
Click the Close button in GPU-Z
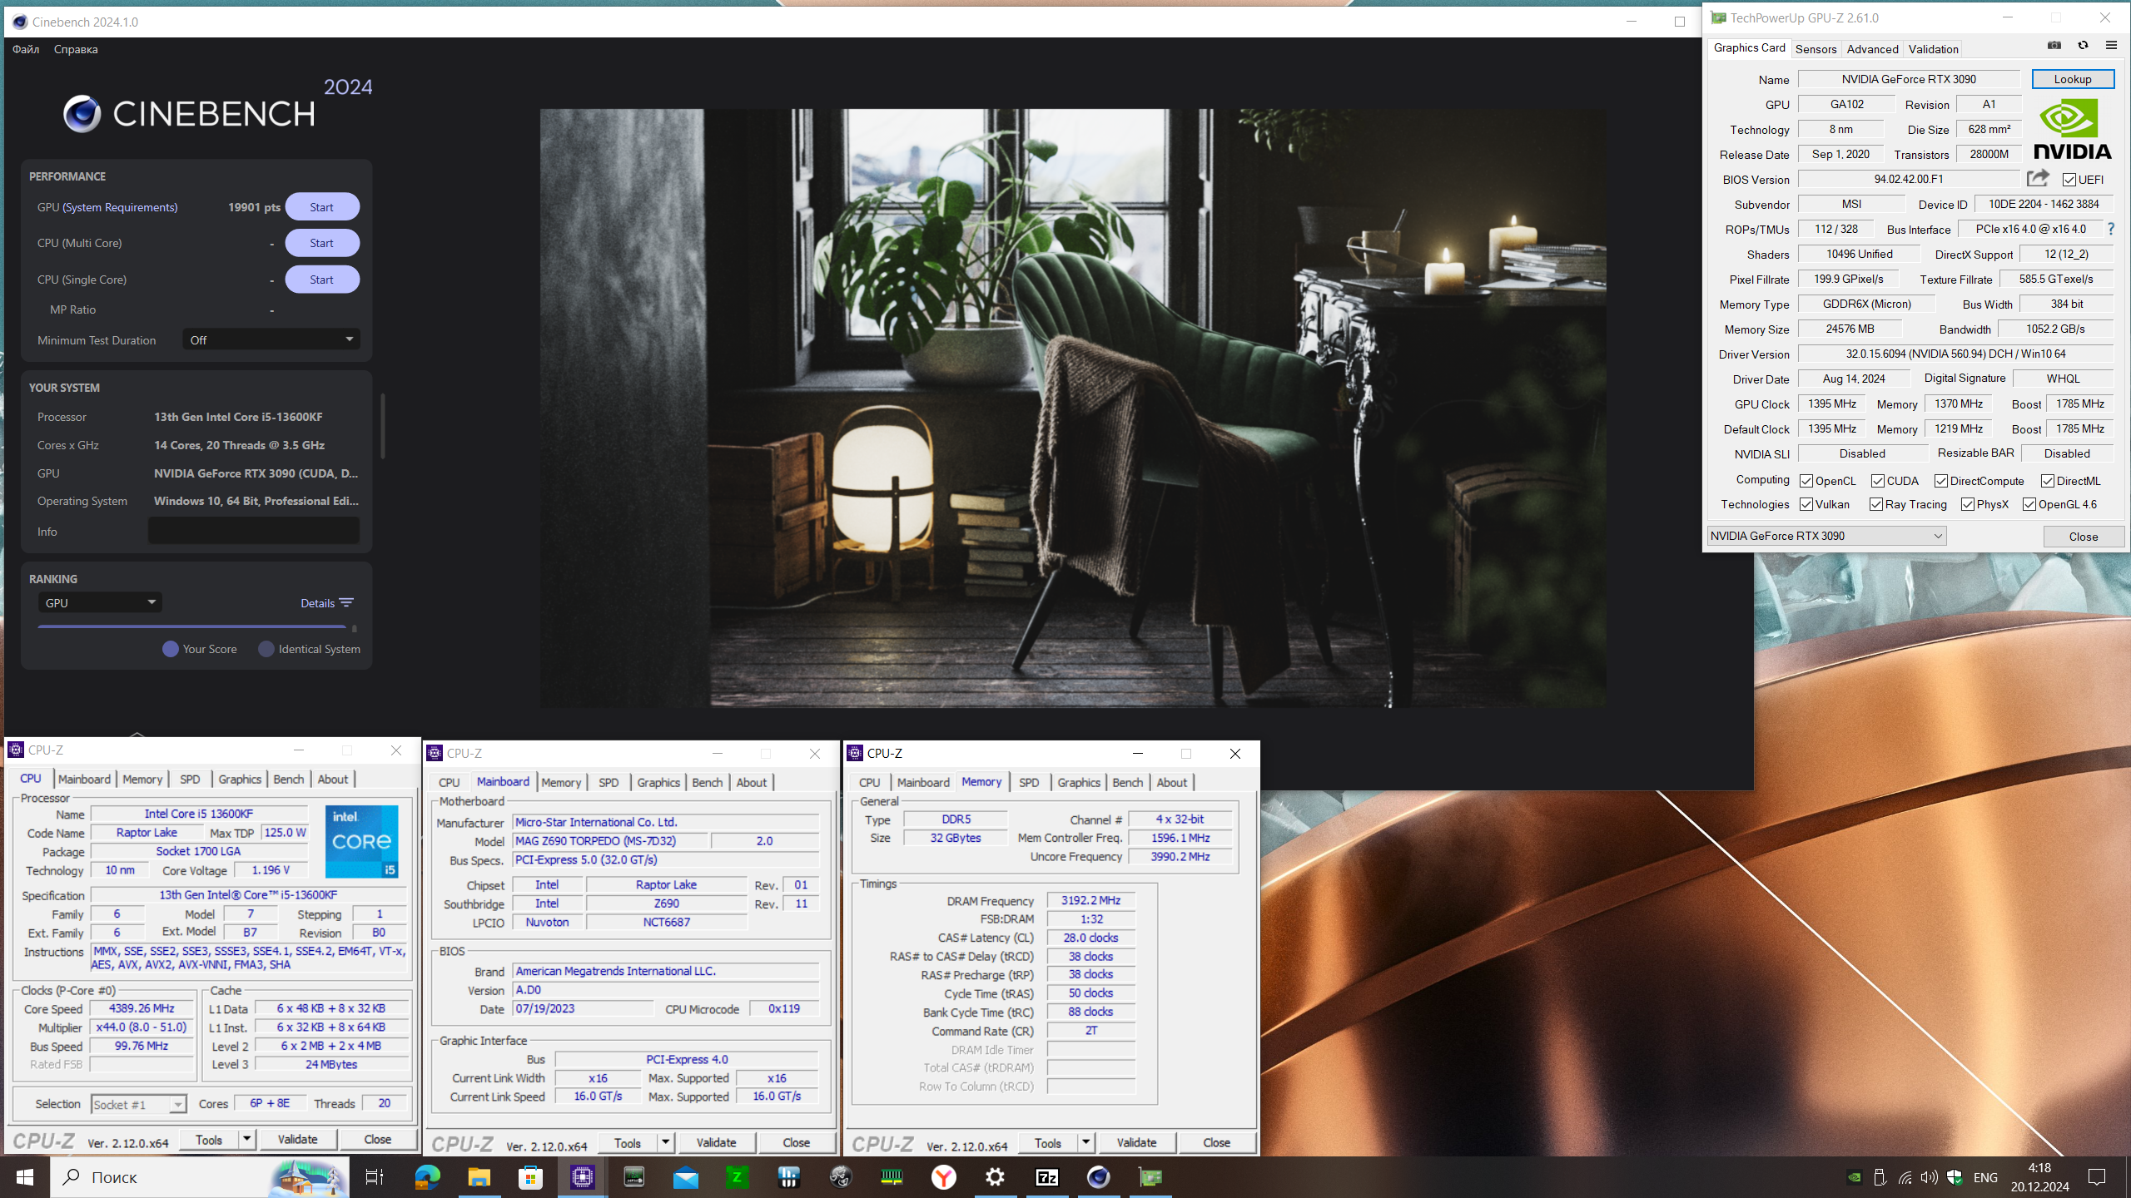2084,536
